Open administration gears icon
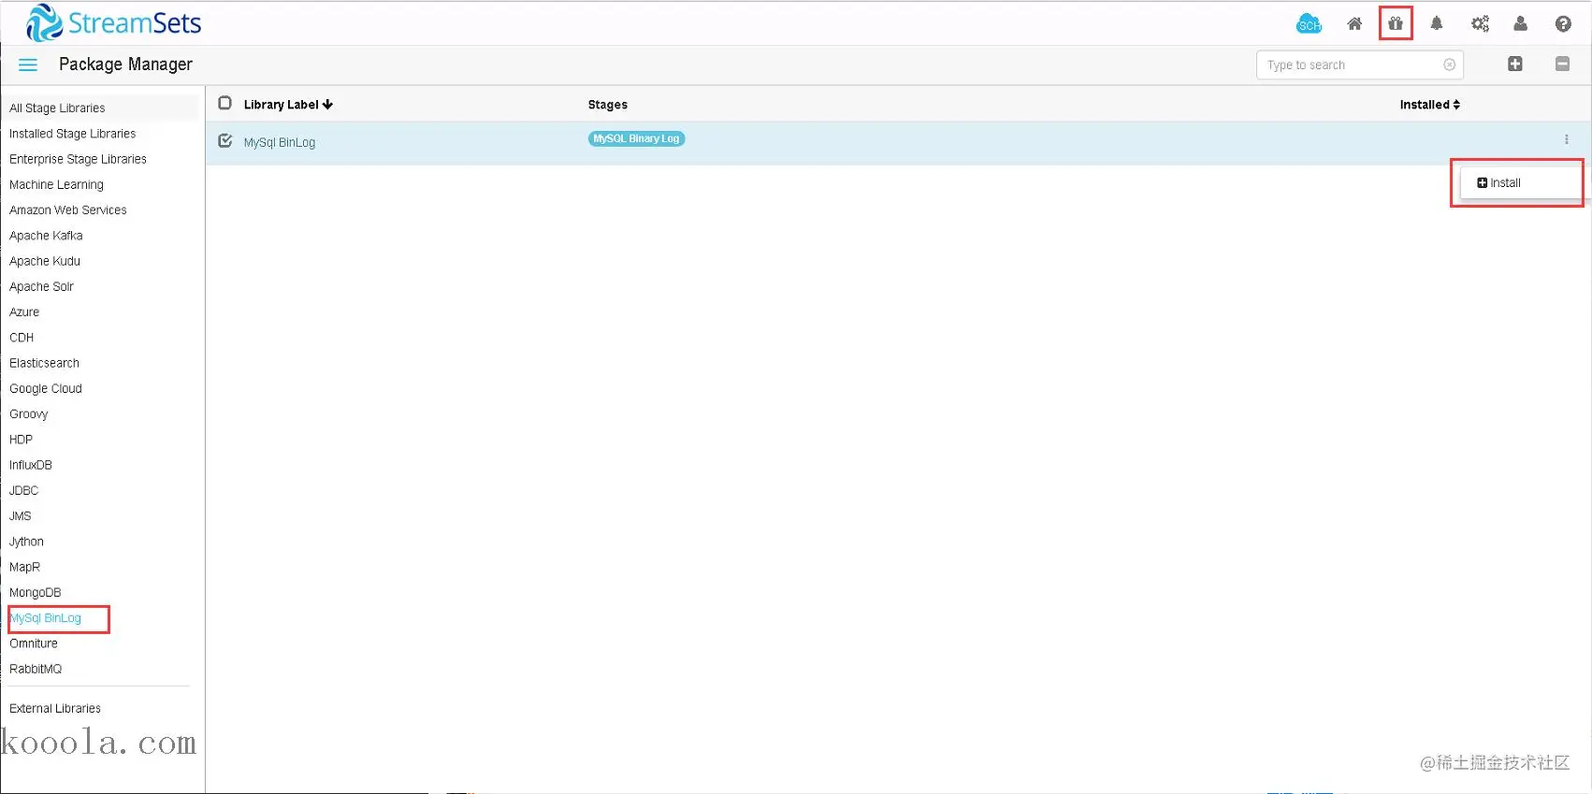Viewport: 1592px width, 794px height. coord(1480,23)
